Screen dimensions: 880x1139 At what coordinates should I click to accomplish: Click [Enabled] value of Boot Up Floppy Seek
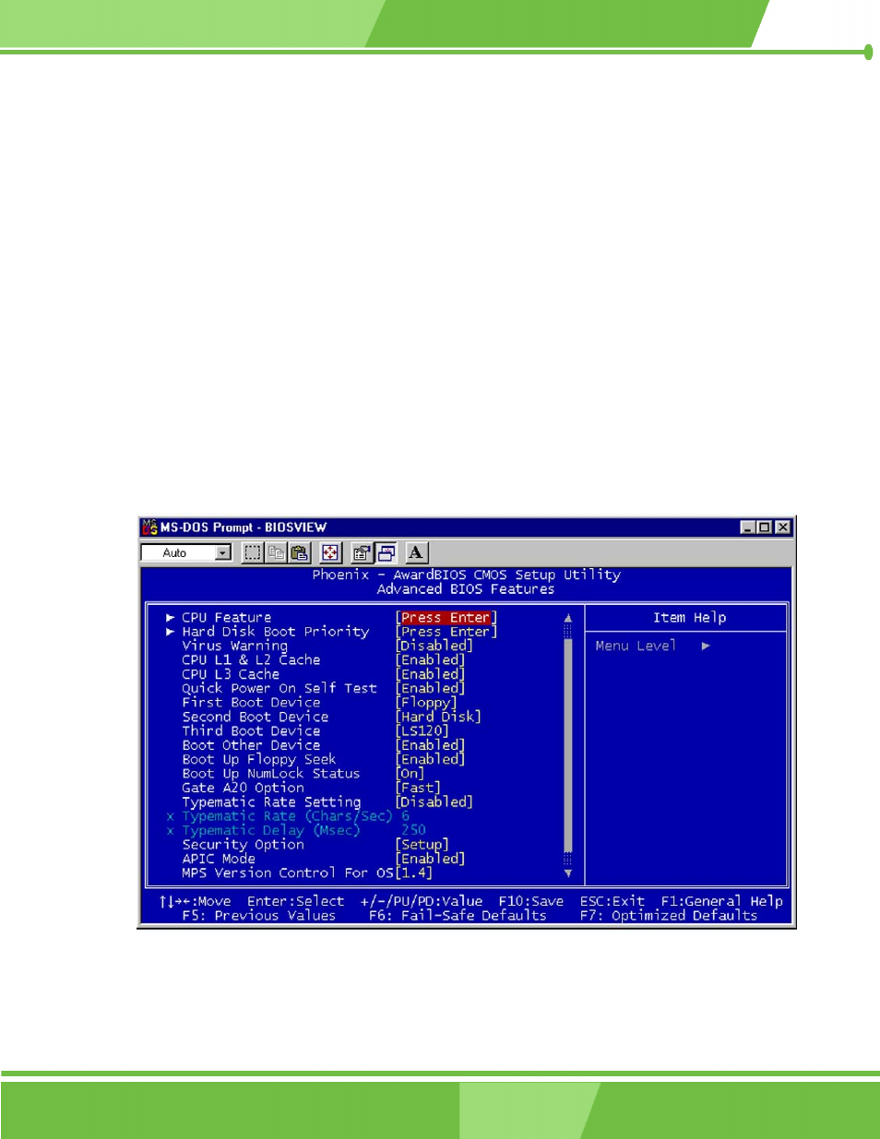(430, 759)
